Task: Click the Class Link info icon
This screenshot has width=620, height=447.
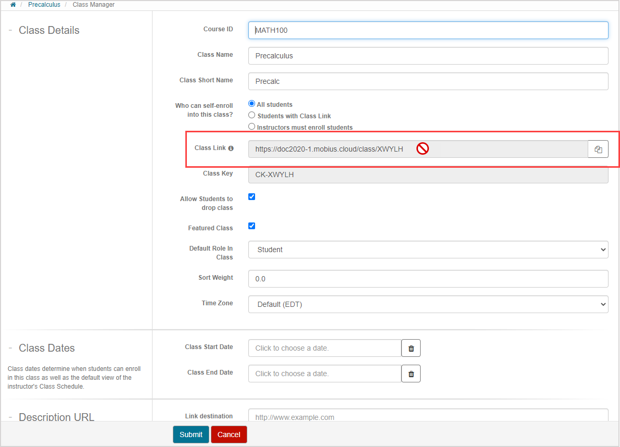Action: (x=231, y=148)
